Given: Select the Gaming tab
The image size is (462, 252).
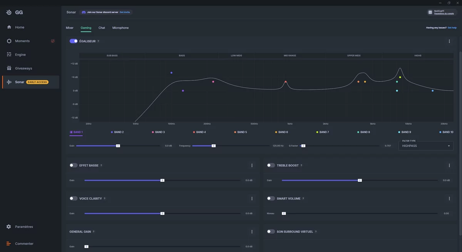Looking at the screenshot, I should [x=86, y=28].
